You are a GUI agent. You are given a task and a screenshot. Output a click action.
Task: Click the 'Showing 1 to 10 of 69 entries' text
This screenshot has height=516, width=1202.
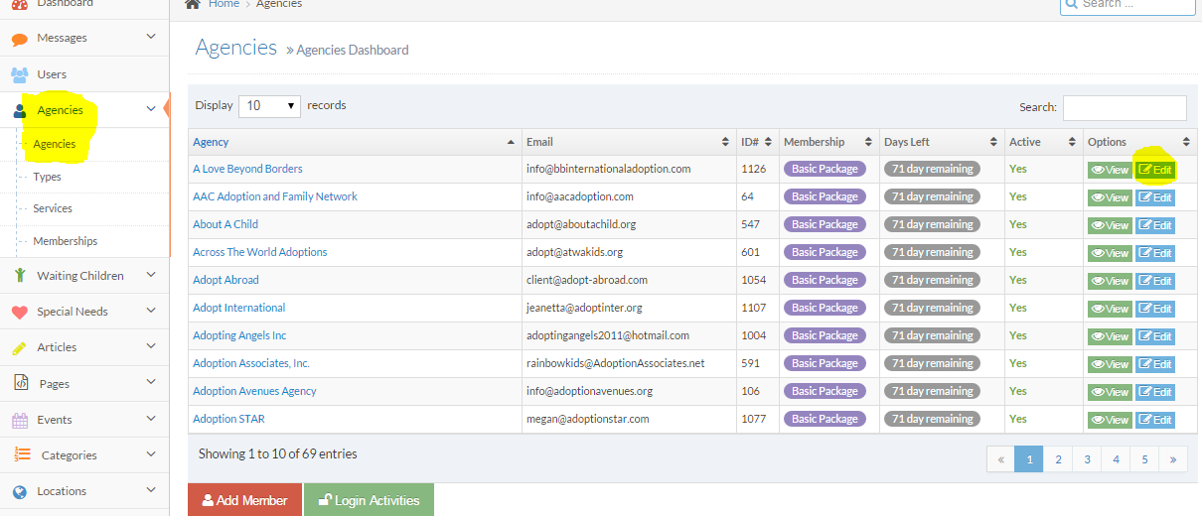pos(278,453)
